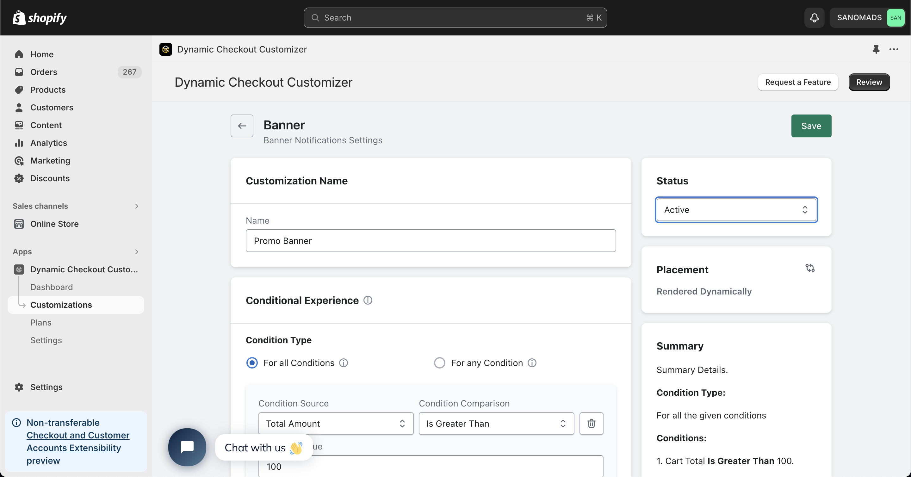Click the info icon in preview notice
911x477 pixels.
16,423
